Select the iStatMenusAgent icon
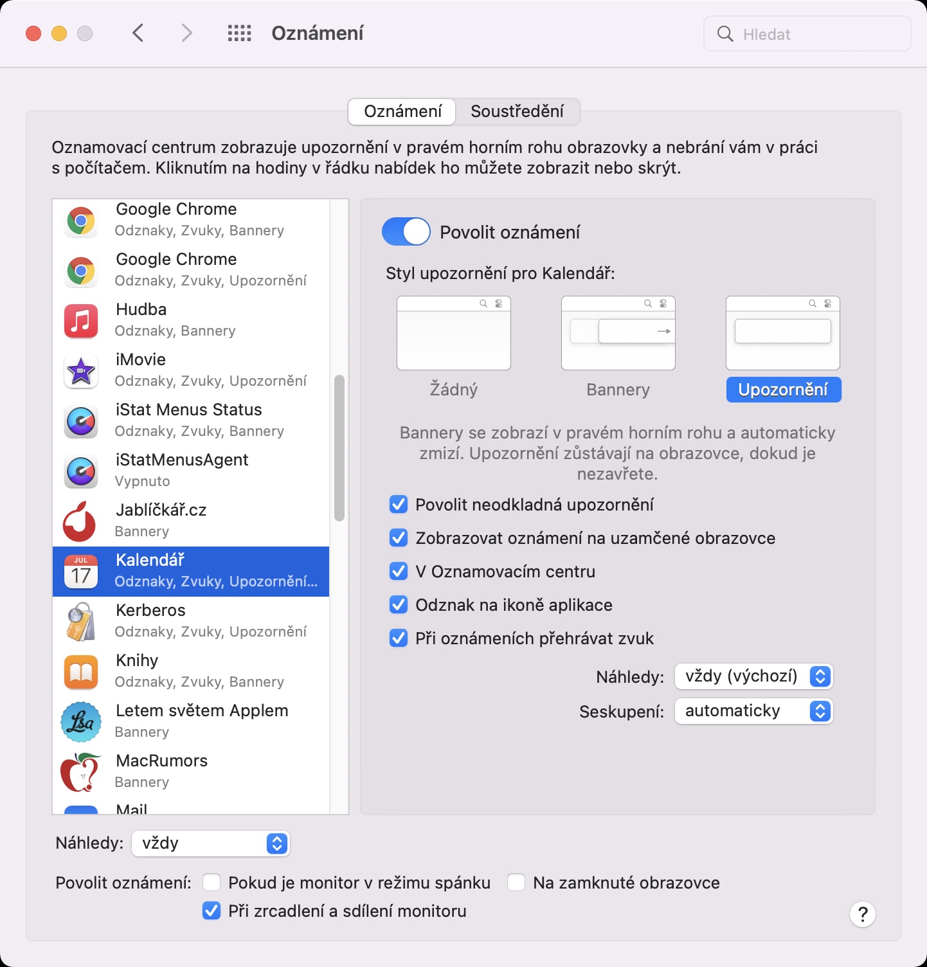Screen dimensions: 927x967 (x=81, y=471)
